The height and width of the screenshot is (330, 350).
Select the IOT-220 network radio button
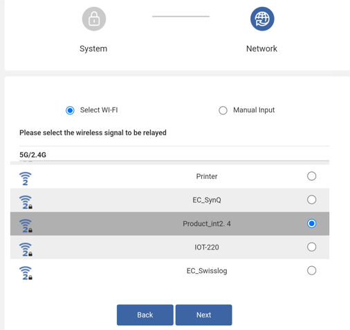point(311,247)
